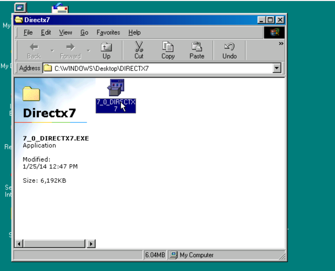Close the Directx7 window
This screenshot has height=271, width=335.
(x=280, y=20)
